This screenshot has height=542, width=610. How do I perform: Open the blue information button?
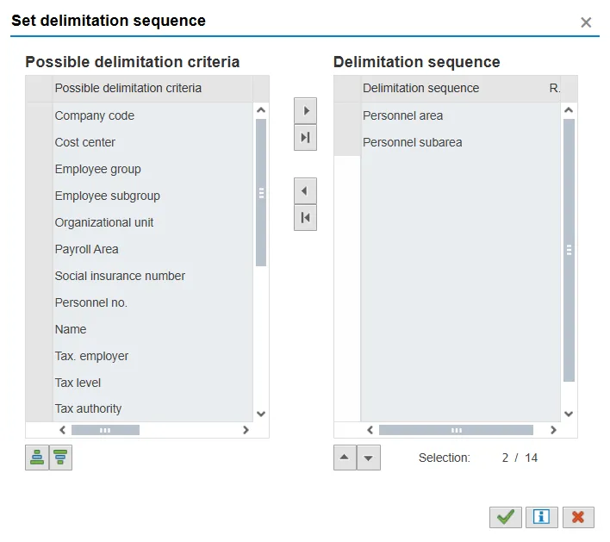tap(542, 516)
